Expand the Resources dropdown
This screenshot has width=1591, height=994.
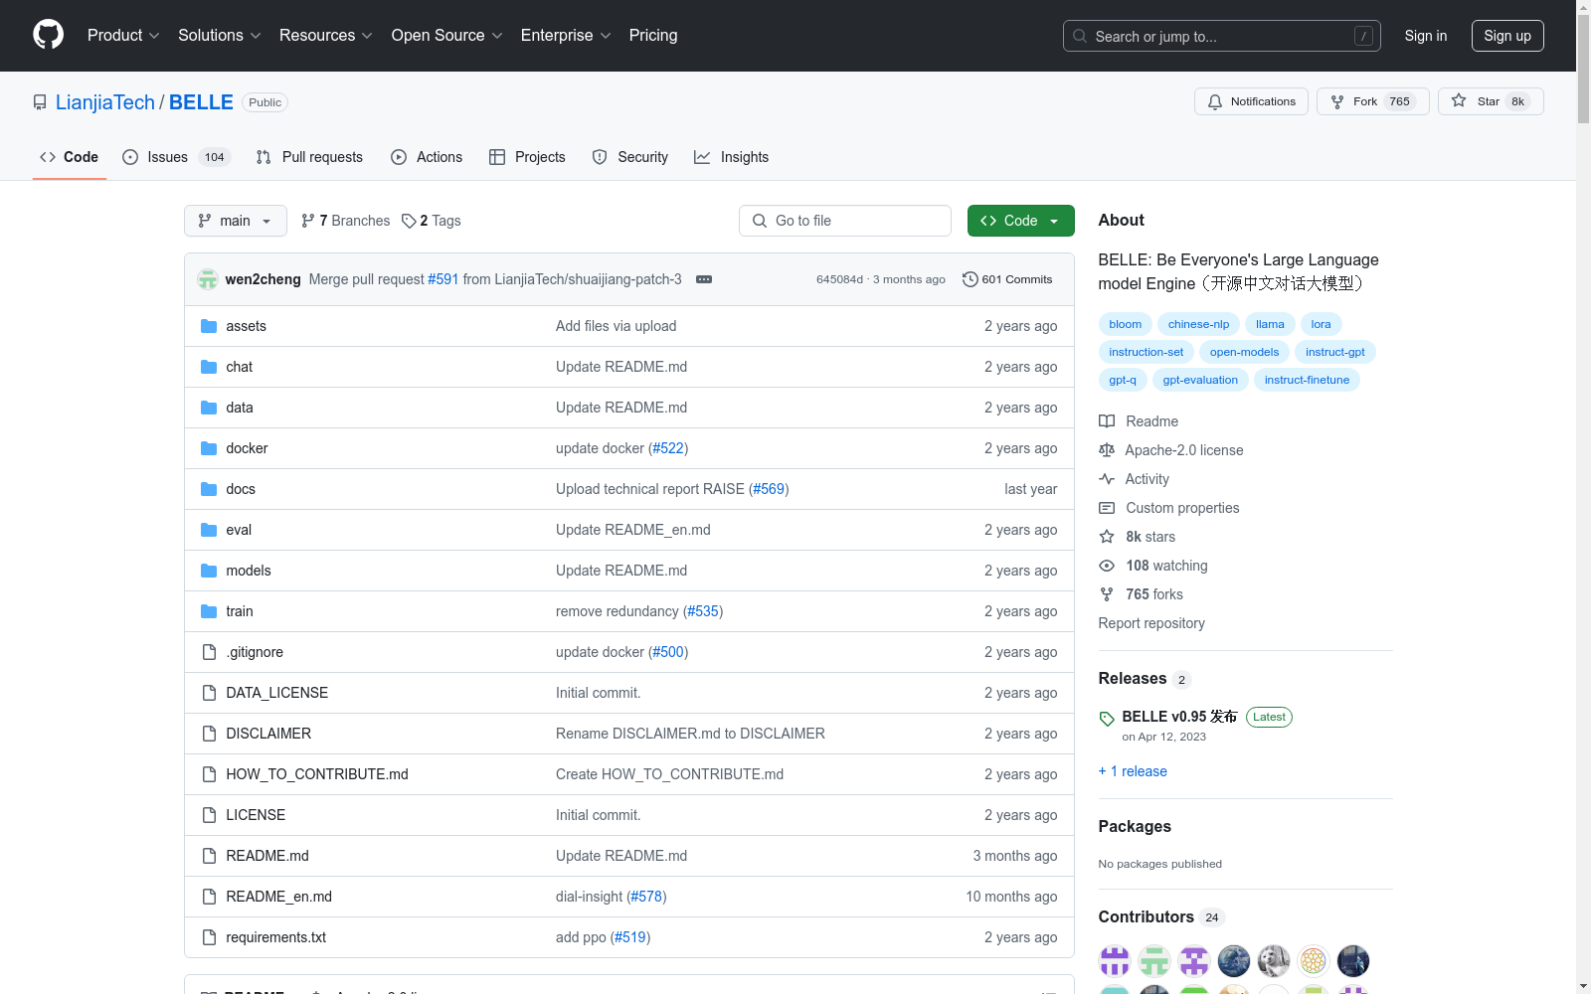tap(325, 35)
